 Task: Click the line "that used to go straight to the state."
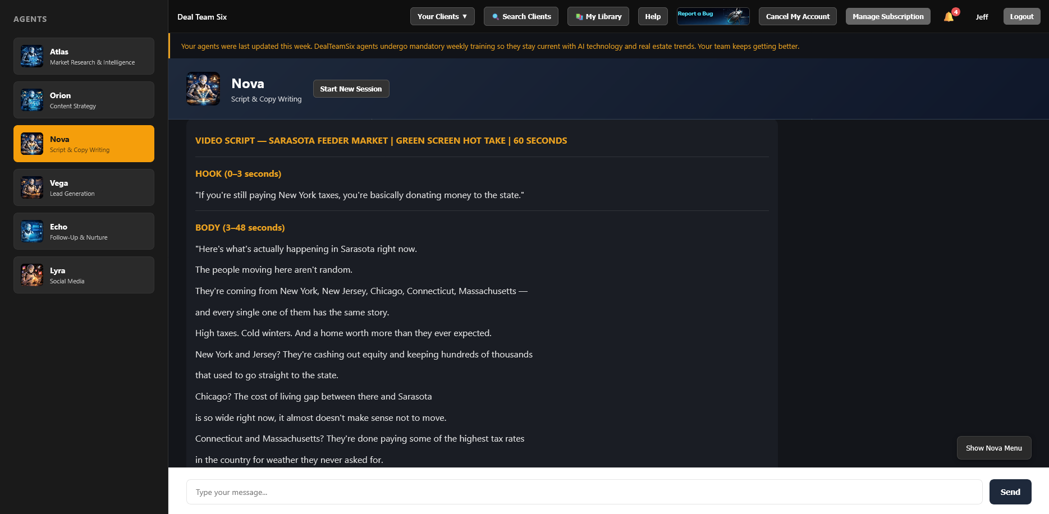(x=267, y=375)
